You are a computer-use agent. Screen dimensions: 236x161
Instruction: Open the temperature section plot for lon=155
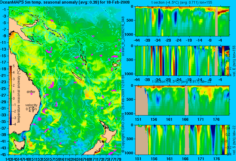pos(182,21)
